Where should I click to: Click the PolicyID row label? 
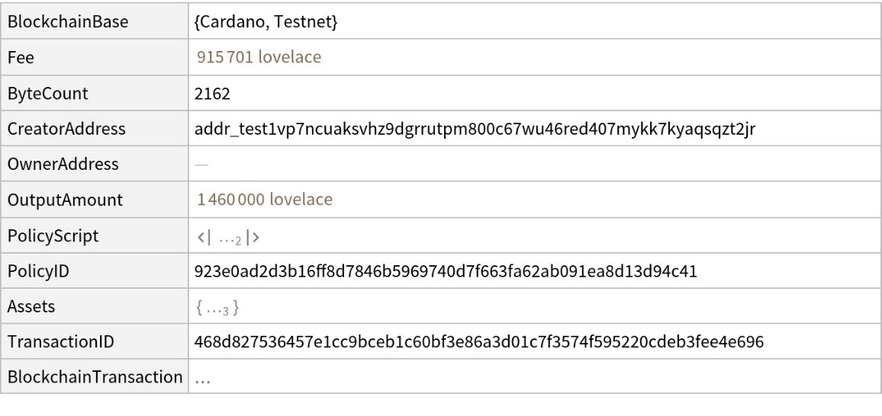click(x=38, y=272)
